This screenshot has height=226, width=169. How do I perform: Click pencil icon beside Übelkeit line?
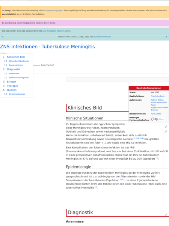click(166, 131)
